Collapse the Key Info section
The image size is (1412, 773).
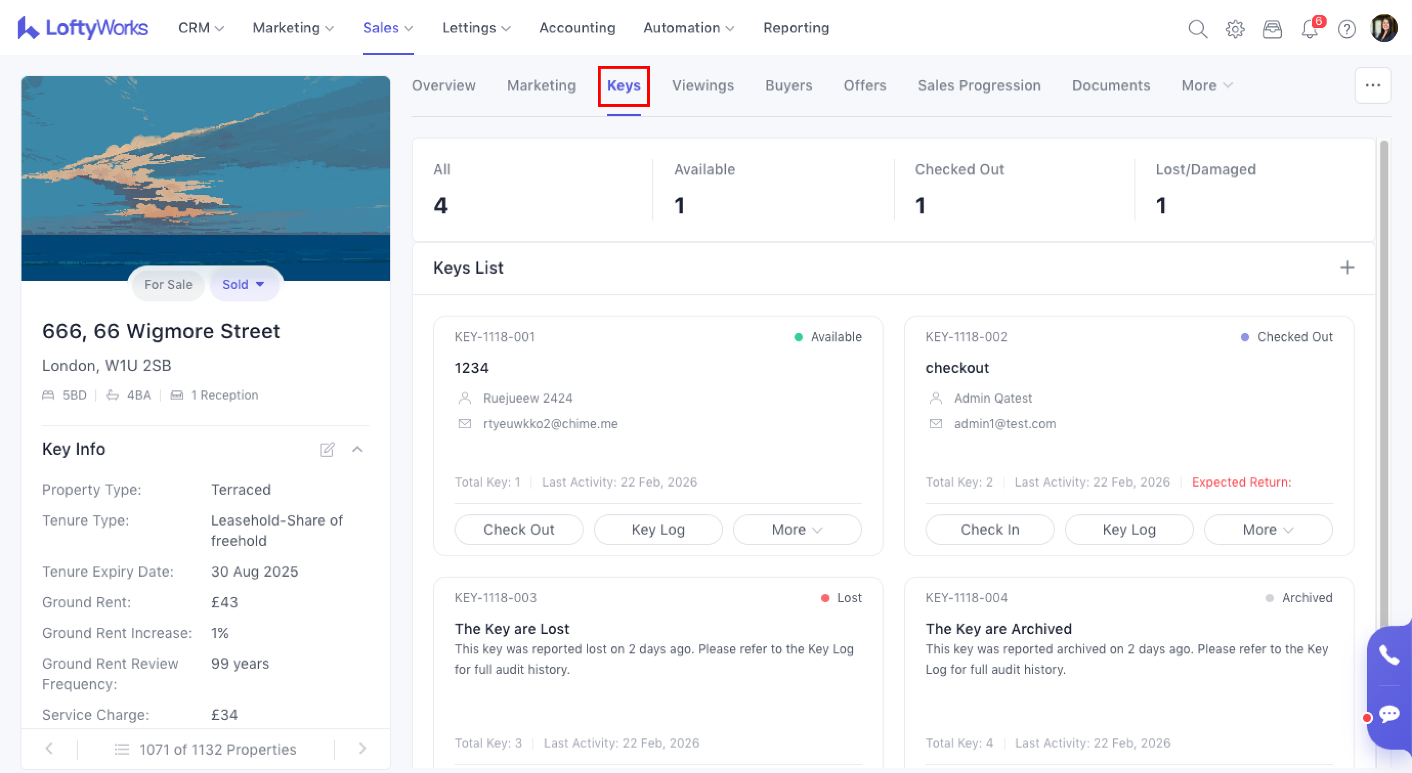(x=357, y=450)
